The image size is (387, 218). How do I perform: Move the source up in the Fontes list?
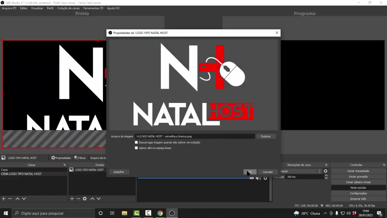point(92,199)
